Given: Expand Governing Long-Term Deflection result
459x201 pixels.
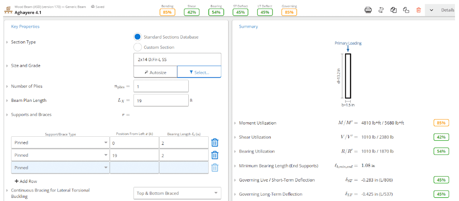Looking at the screenshot, I should click(235, 194).
